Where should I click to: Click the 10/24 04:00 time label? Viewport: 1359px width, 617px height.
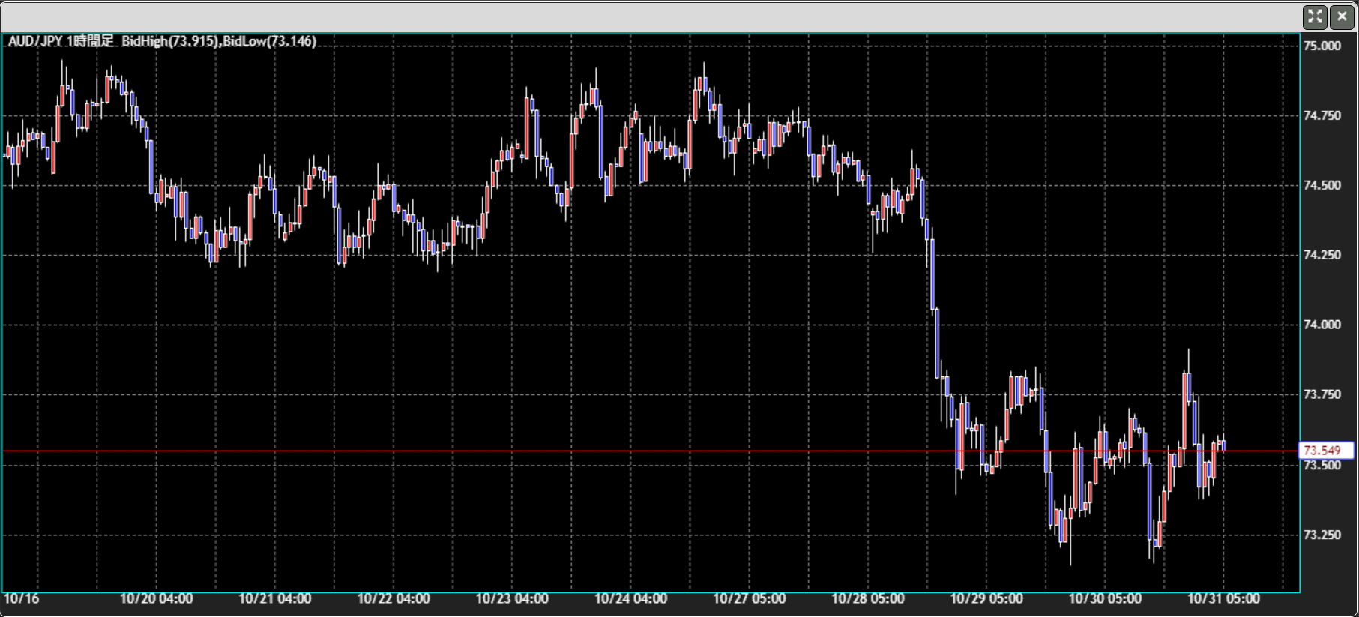pyautogui.click(x=630, y=599)
